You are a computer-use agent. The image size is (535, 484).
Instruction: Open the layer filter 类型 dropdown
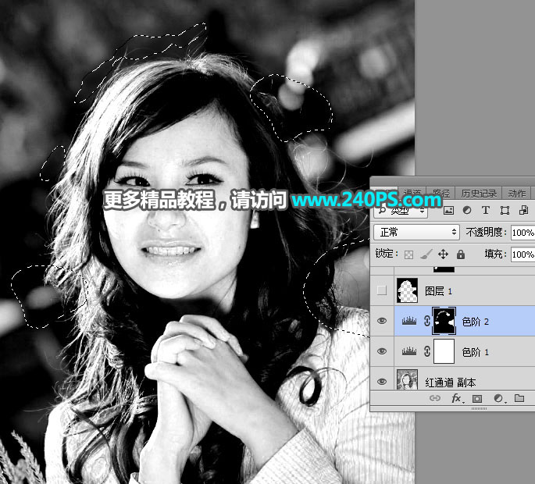[400, 211]
